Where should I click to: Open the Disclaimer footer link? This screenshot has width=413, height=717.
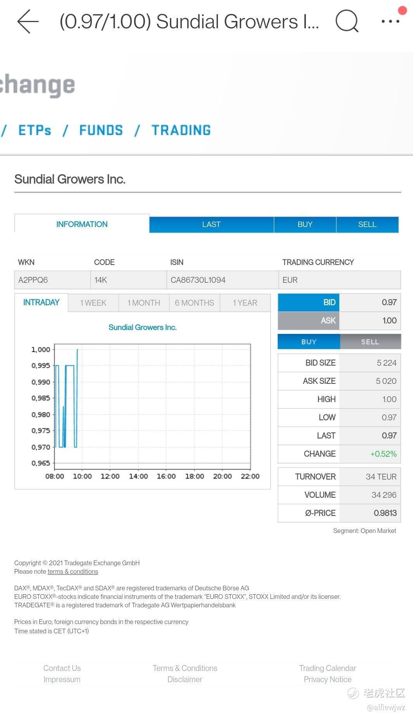[x=185, y=679]
